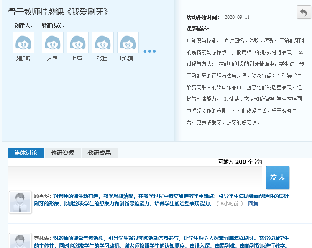Image resolution: width=312 pixels, height=248 pixels.
Task: Open creator 谢晓燕's avatar
Action: pyautogui.click(x=23, y=43)
